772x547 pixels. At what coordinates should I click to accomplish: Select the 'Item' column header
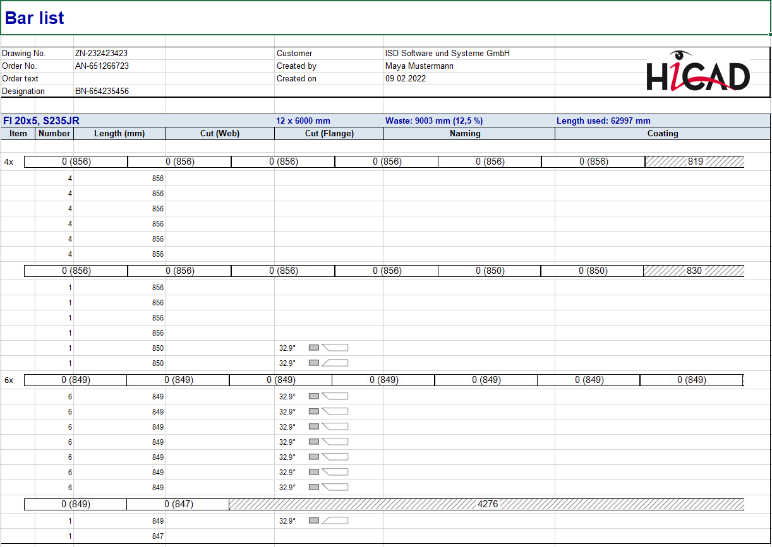18,134
